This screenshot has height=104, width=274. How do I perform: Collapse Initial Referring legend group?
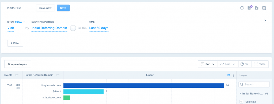coord(241,94)
